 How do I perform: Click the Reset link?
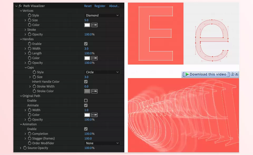[88, 6]
